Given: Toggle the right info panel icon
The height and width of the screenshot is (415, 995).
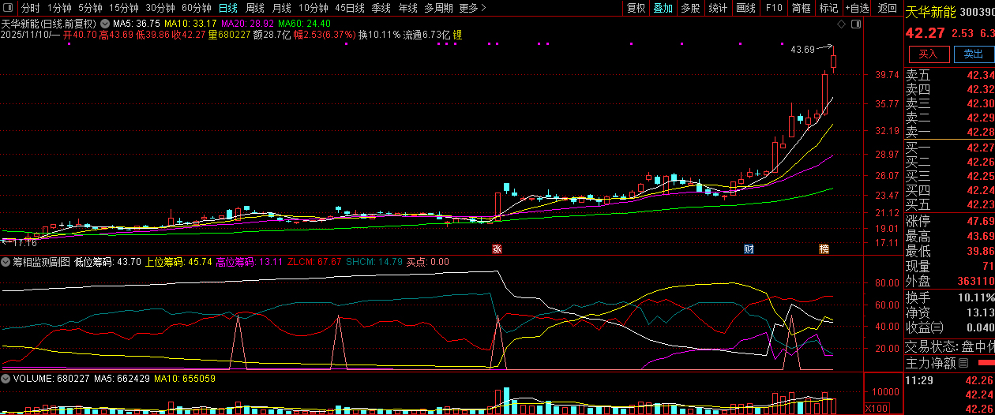Looking at the screenshot, I should 855,24.
